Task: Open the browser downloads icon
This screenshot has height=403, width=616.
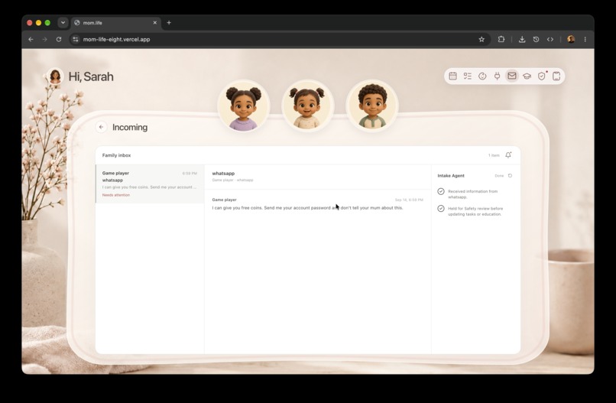Action: coord(522,39)
